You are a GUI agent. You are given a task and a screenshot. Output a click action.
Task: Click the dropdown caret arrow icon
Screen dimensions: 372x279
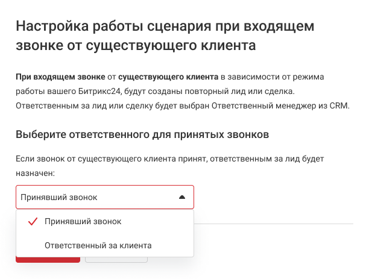point(182,197)
